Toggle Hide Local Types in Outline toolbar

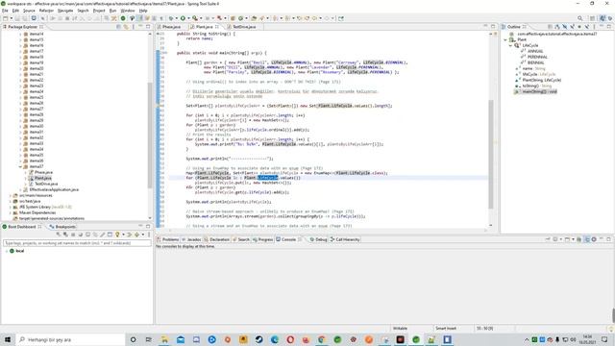click(x=587, y=27)
